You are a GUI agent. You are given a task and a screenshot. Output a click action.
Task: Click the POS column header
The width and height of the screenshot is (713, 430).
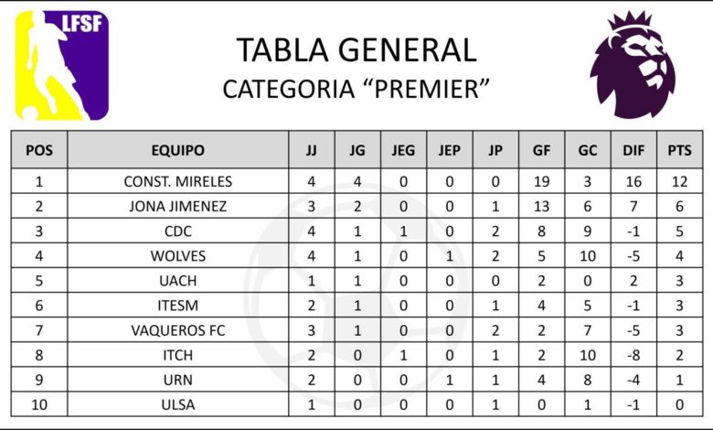[39, 151]
